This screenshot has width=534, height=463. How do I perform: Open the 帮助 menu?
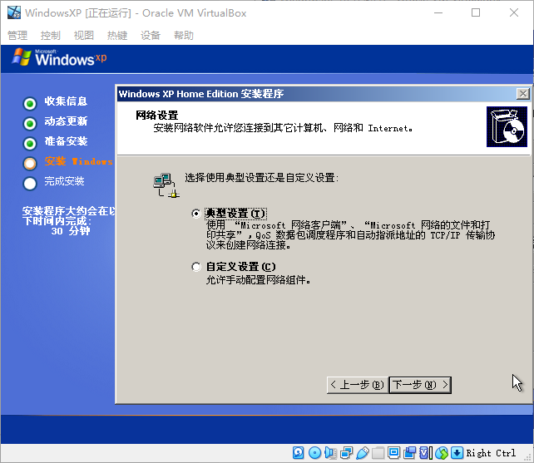pos(184,36)
